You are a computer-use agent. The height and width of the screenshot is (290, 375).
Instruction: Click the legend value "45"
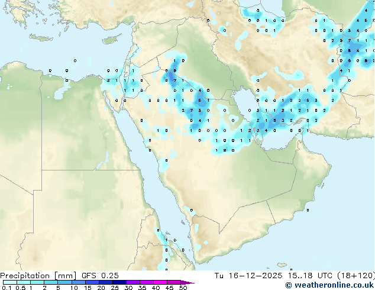(x=170, y=288)
